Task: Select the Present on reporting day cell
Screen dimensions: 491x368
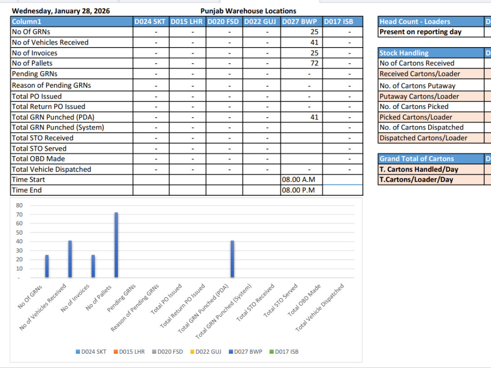Action: [x=431, y=32]
